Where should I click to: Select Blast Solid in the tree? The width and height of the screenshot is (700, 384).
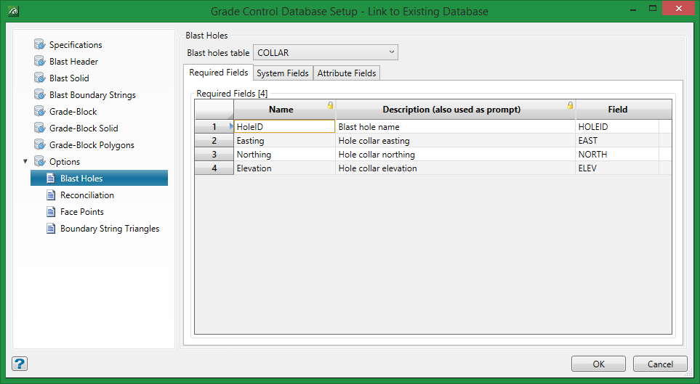(x=69, y=78)
